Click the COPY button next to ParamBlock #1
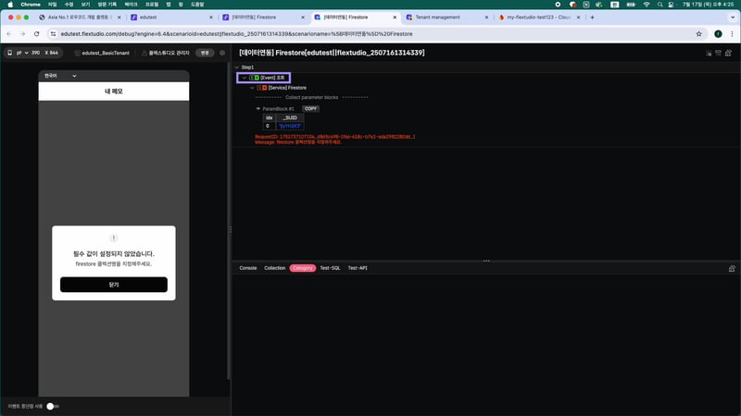 point(311,108)
